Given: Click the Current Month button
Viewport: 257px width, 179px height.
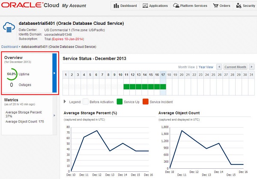Looking at the screenshot, I should (x=235, y=67).
